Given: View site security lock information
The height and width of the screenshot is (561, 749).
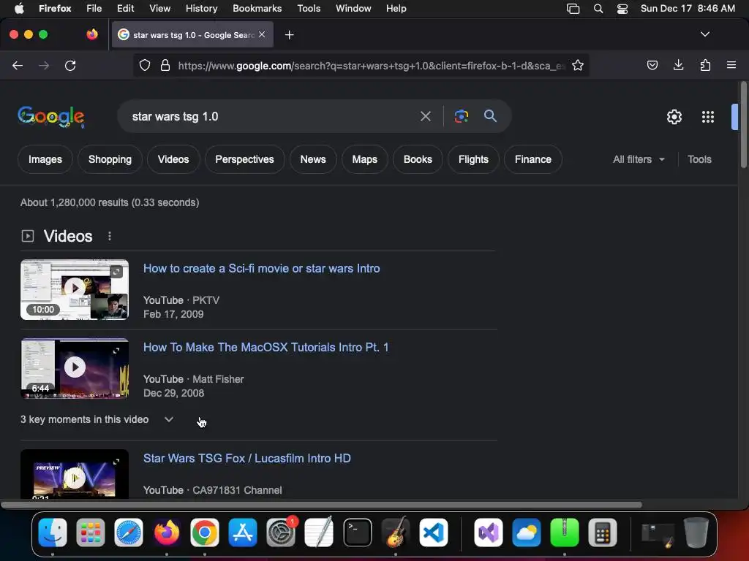Looking at the screenshot, I should pos(165,65).
